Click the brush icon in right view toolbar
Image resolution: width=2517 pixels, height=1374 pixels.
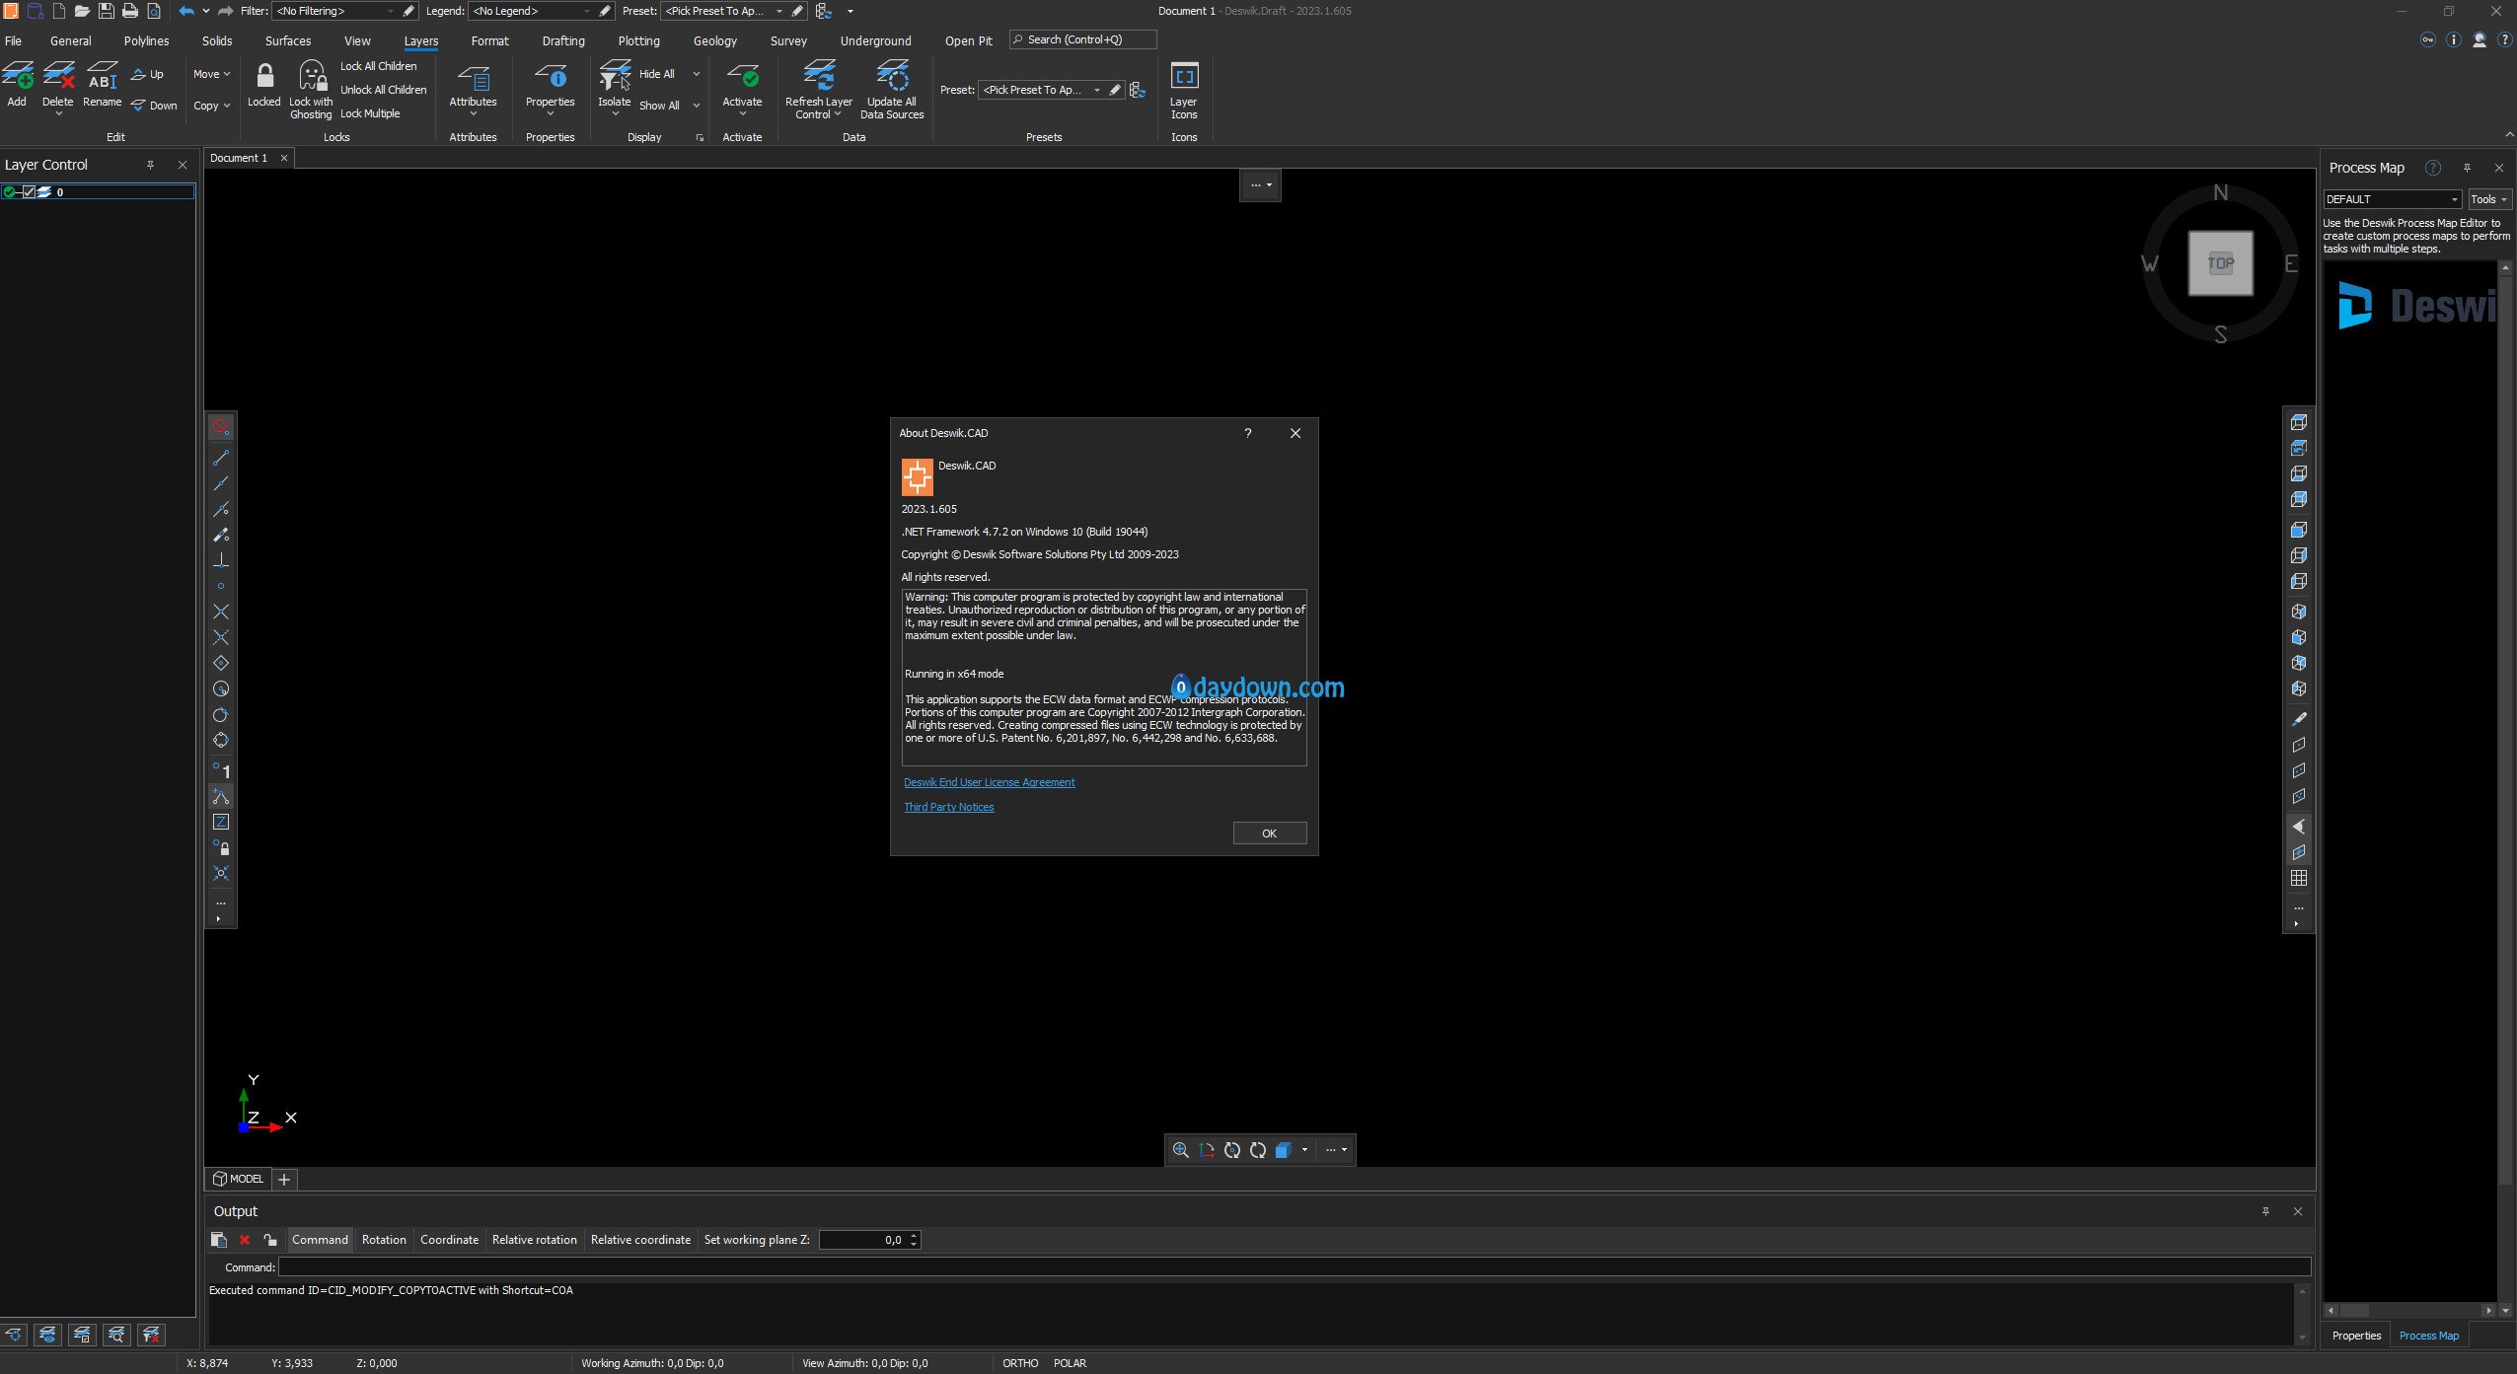click(2299, 719)
